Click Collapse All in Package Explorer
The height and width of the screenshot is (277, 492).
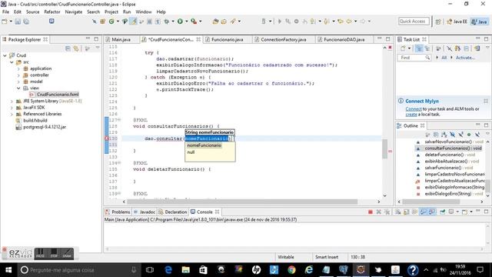point(68,48)
